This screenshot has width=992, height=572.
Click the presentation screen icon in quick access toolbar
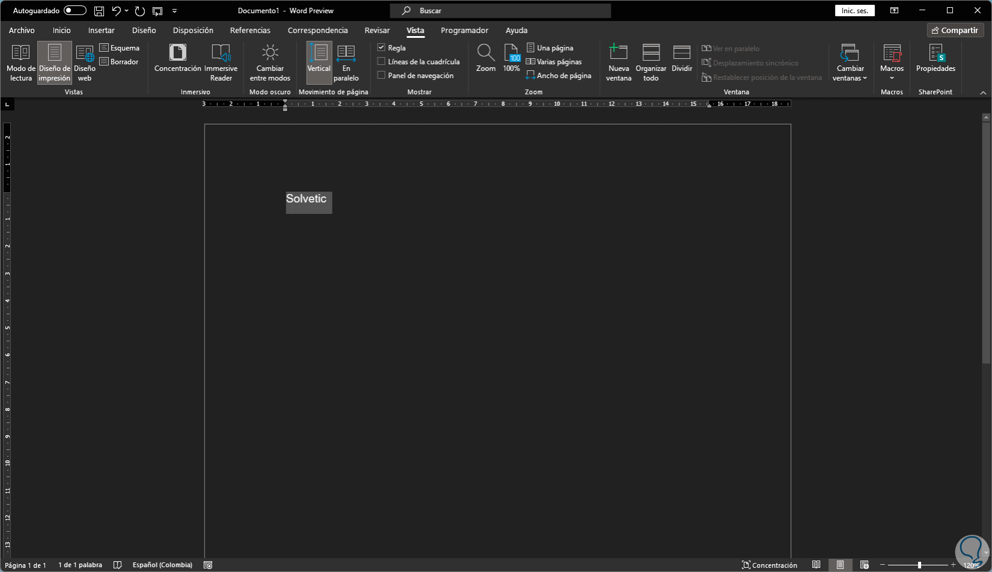pos(158,11)
